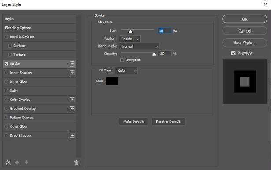Select the Satin effect row label

(14, 91)
